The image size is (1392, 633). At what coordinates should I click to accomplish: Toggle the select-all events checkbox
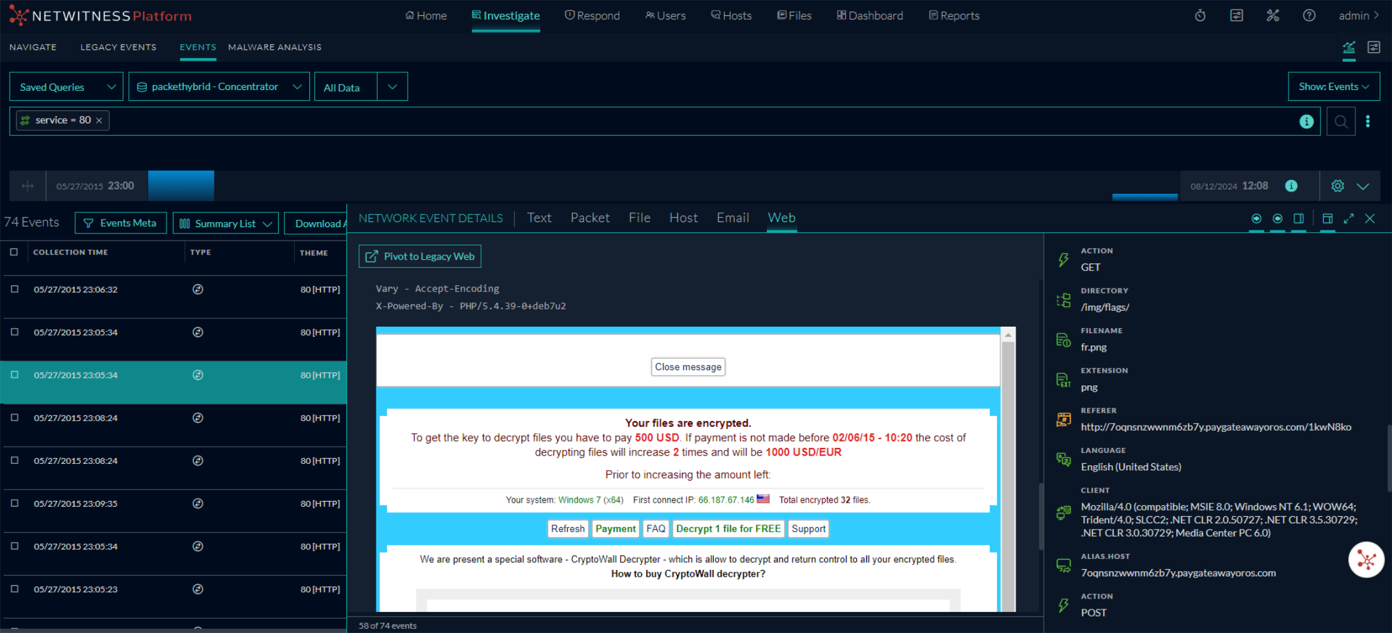coord(14,252)
